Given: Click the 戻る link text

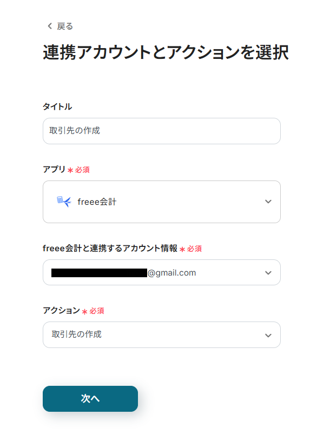Looking at the screenshot, I should [65, 26].
